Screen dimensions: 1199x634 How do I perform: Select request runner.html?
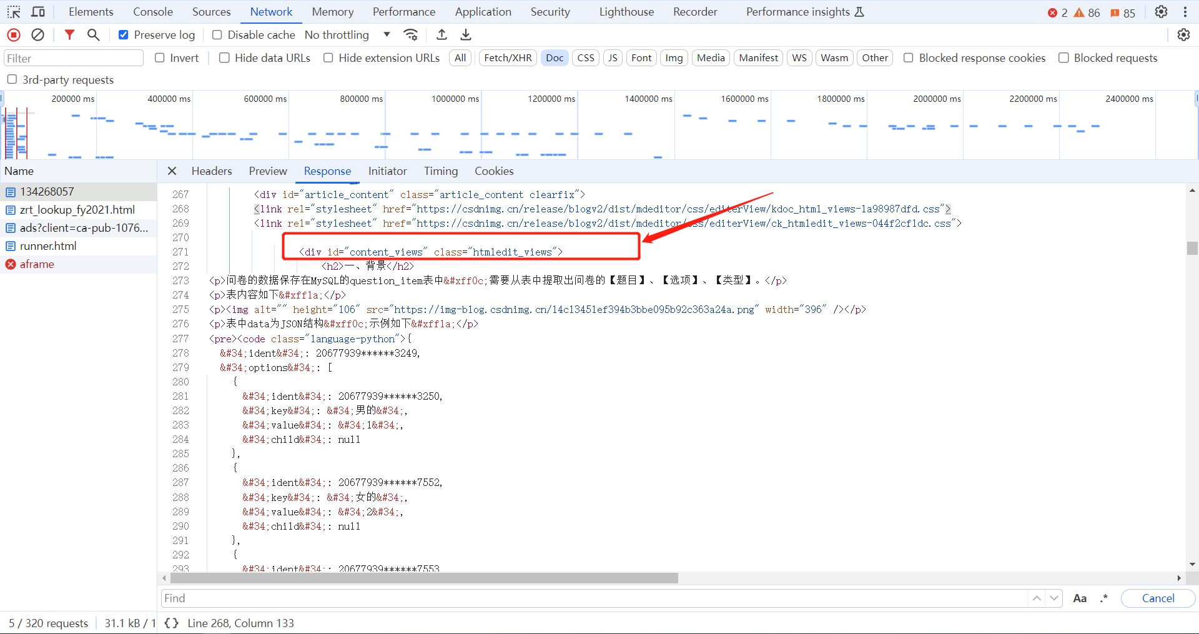[78, 246]
